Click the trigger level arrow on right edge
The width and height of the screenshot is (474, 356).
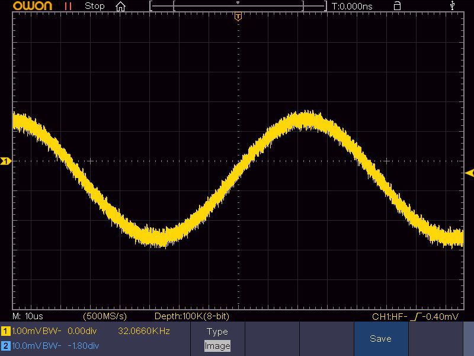(469, 173)
